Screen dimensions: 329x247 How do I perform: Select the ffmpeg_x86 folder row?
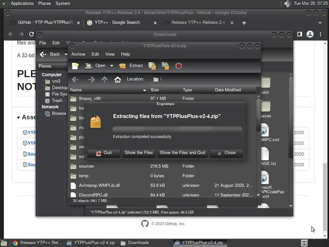coord(163,98)
